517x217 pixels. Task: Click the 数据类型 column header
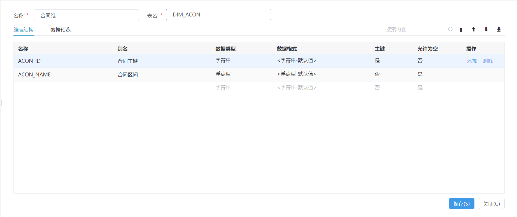[x=225, y=49]
